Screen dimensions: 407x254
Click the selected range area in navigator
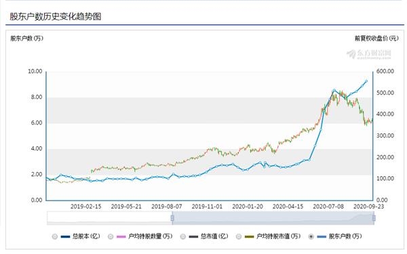click(x=273, y=218)
